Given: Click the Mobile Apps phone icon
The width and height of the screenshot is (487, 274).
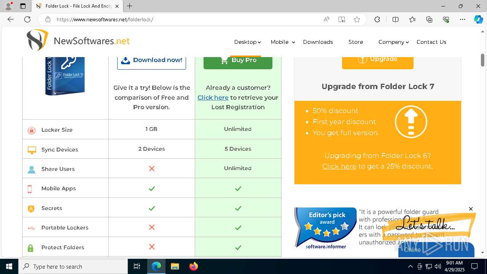Looking at the screenshot, I should (30, 189).
